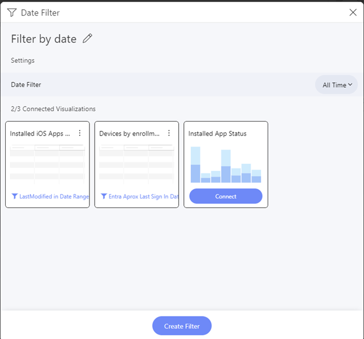The height and width of the screenshot is (339, 364).
Task: Click the chevron arrow next to All Time
Action: pos(350,84)
